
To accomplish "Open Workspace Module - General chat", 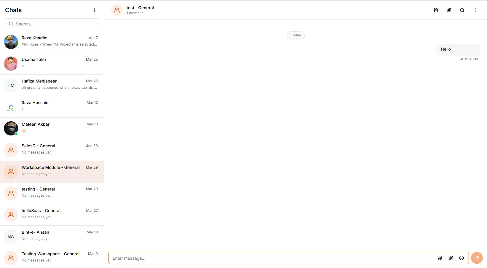I will [x=52, y=172].
